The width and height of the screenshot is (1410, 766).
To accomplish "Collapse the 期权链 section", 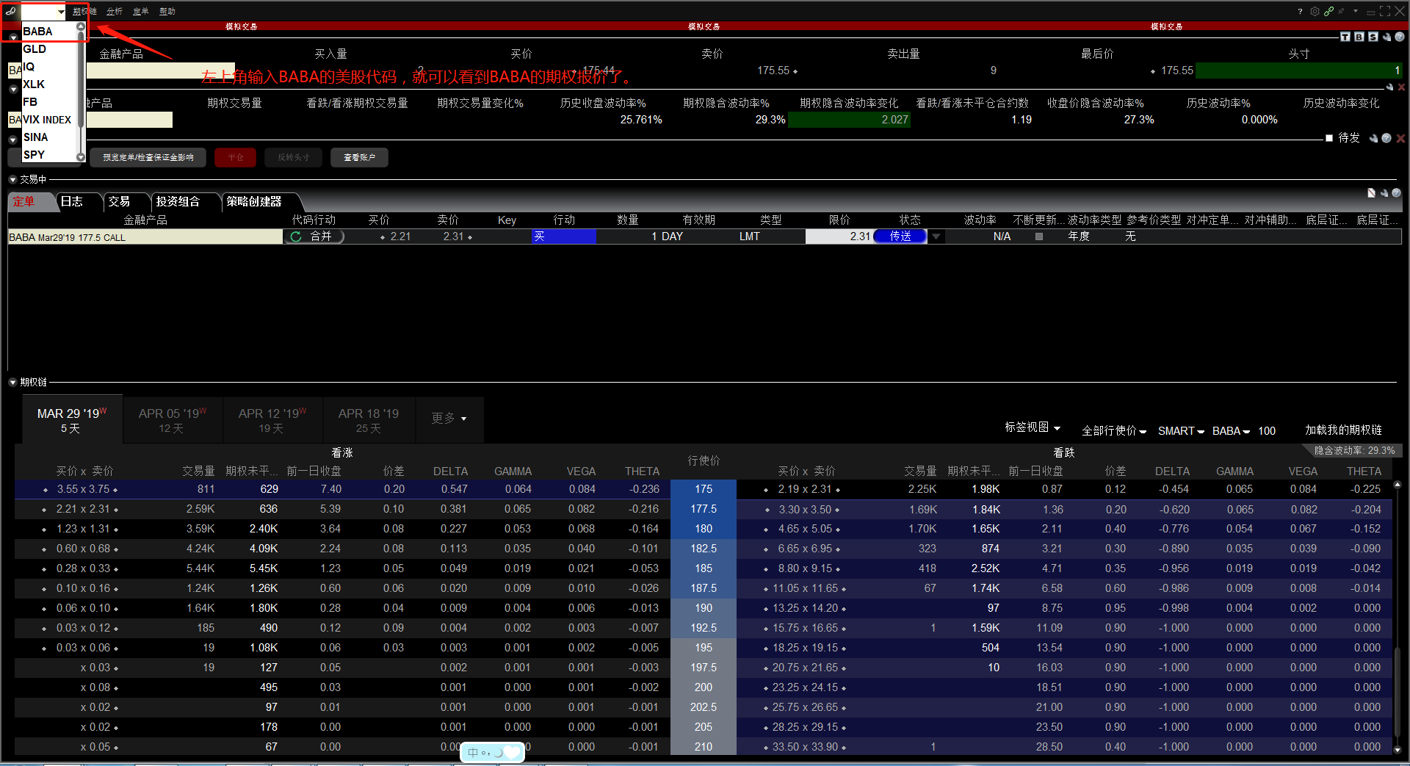I will (13, 382).
